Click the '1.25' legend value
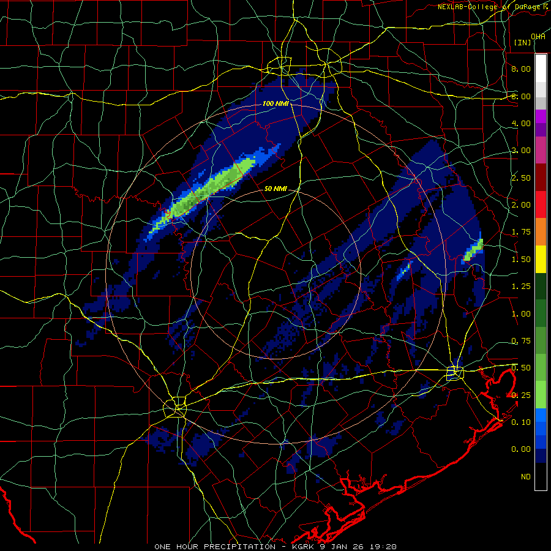This screenshot has height=551, width=551. pos(521,287)
